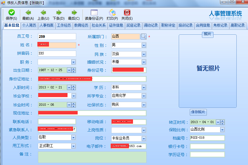Open the 出生日期 calendar dropdown
This screenshot has height=165, width=248.
tap(69, 70)
